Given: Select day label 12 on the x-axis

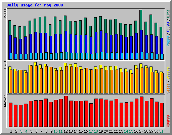Looking at the screenshot, I should 66,131.
